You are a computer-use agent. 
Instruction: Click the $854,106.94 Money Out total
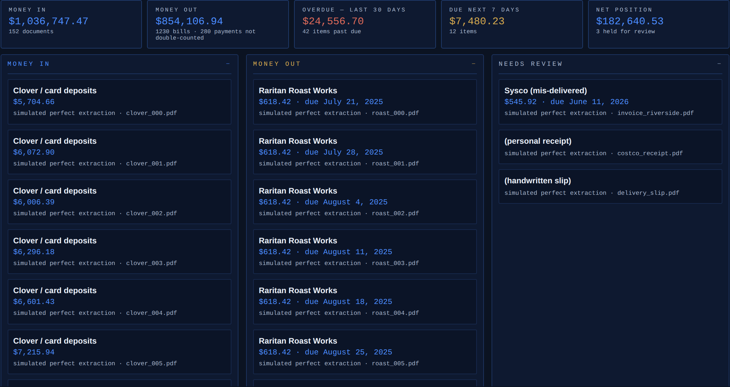(x=189, y=21)
